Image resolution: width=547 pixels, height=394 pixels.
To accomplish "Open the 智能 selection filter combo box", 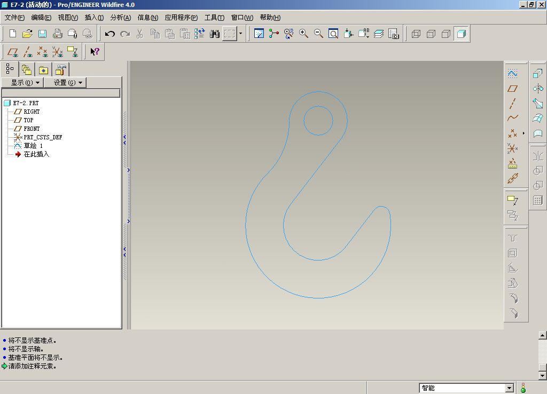I will click(466, 388).
